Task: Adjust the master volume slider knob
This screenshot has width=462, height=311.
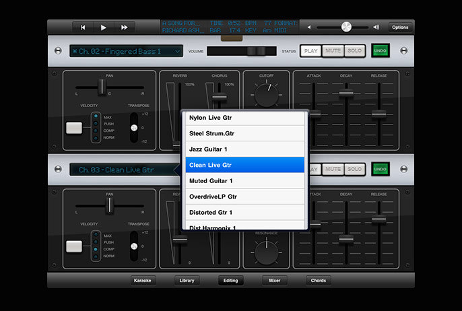Action: (x=346, y=27)
